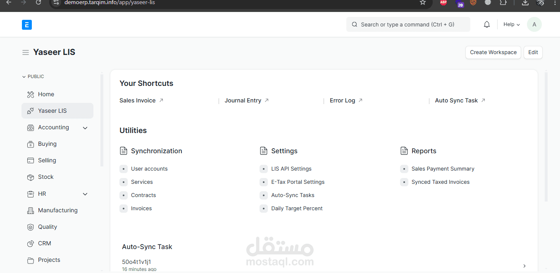Open the user avatar A menu
The height and width of the screenshot is (273, 560).
tap(534, 24)
